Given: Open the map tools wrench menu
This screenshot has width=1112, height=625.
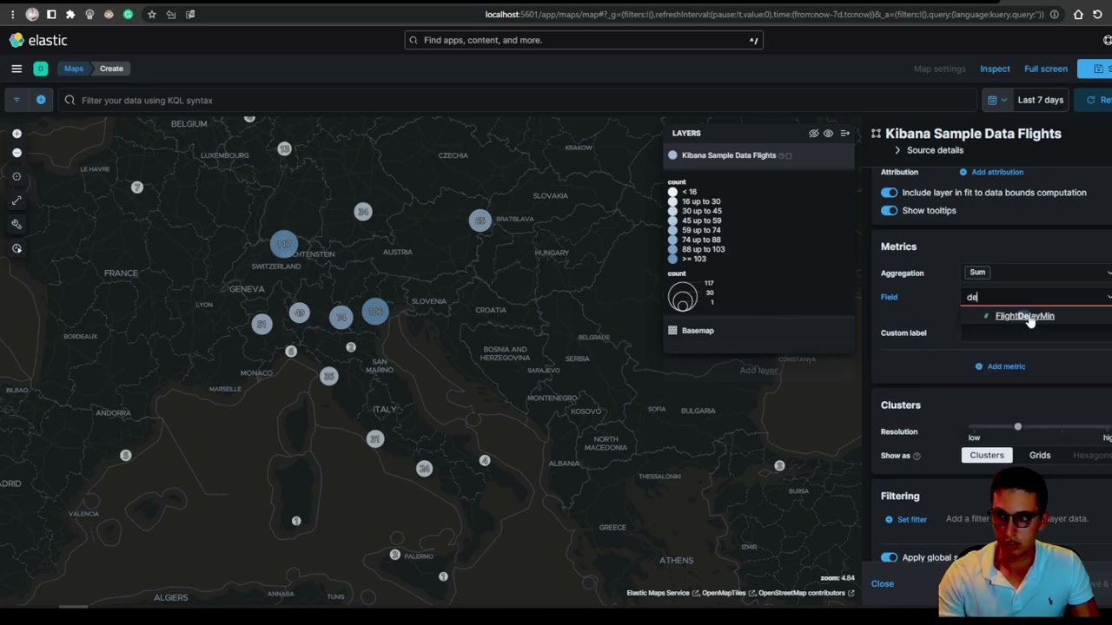Looking at the screenshot, I should tap(17, 224).
